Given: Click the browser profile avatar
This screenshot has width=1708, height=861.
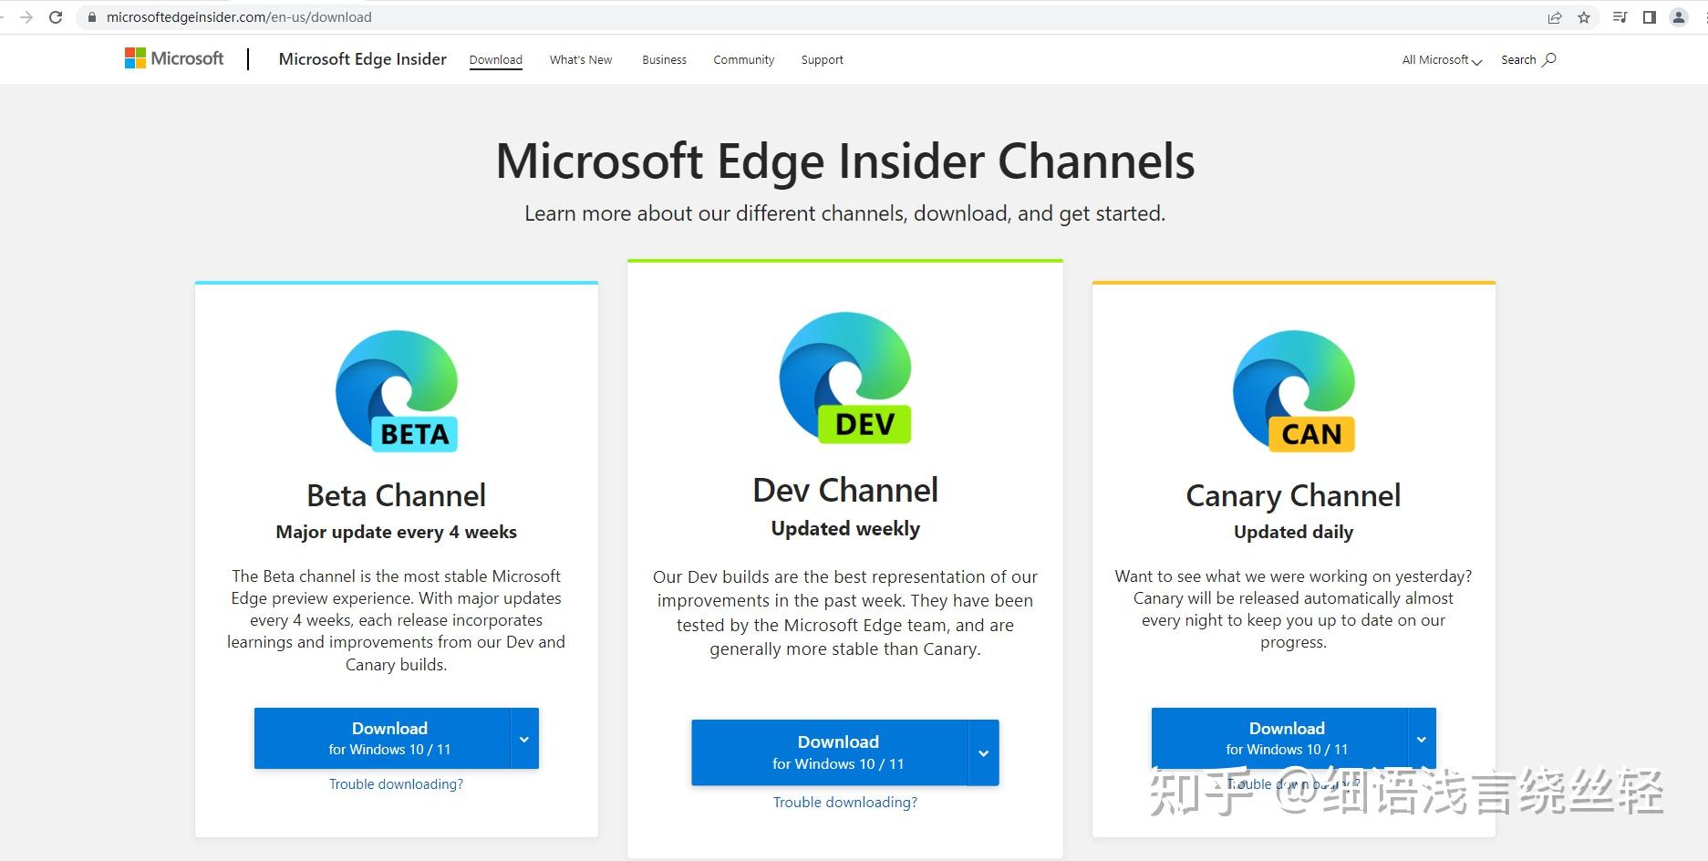Looking at the screenshot, I should tap(1679, 16).
